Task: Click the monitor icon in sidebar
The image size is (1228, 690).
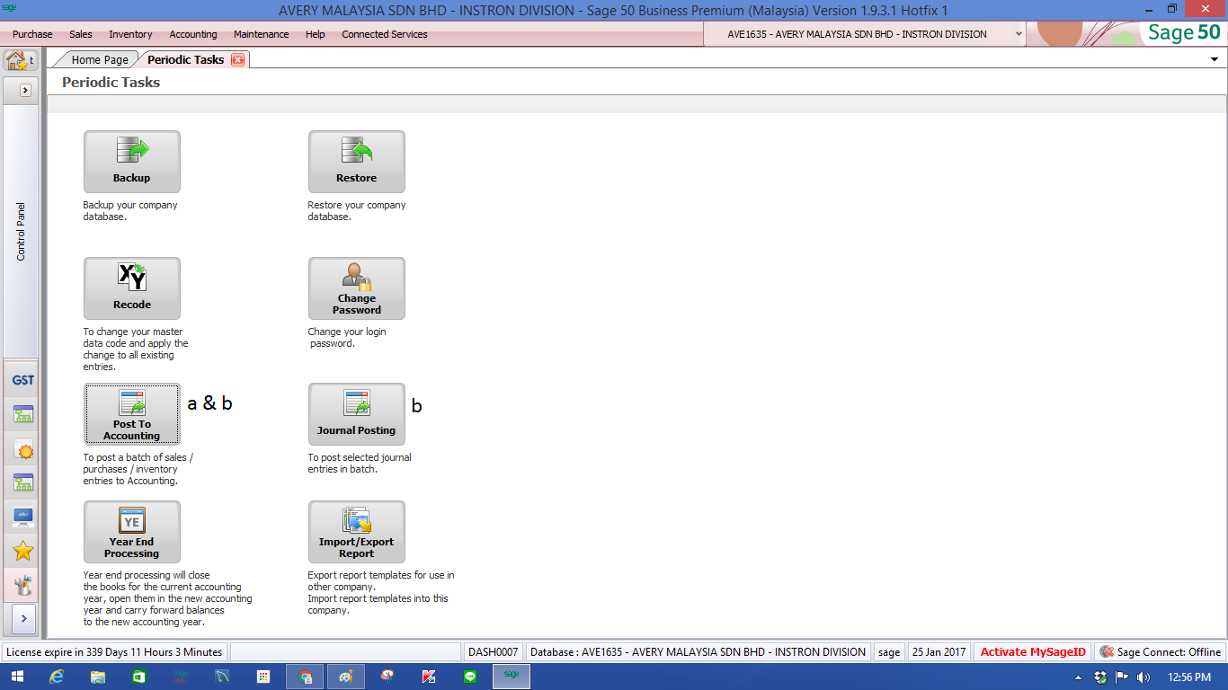Action: (x=23, y=517)
